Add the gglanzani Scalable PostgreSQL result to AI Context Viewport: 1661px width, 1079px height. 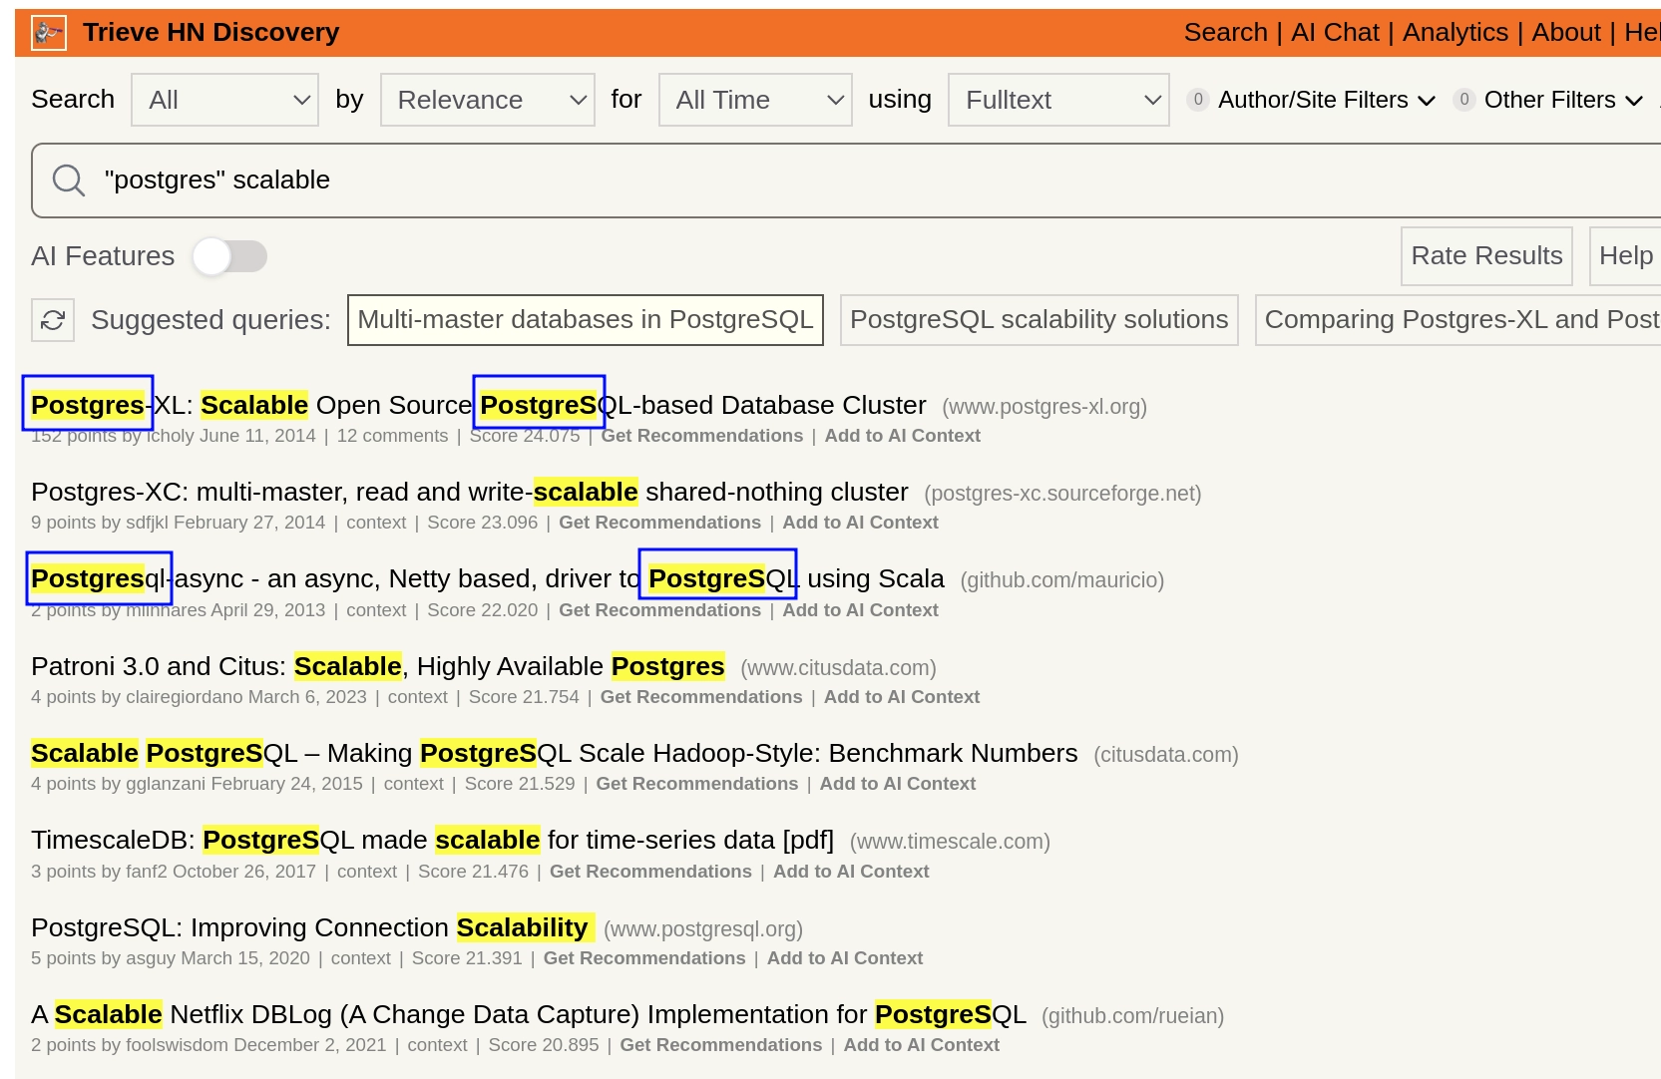tap(898, 784)
